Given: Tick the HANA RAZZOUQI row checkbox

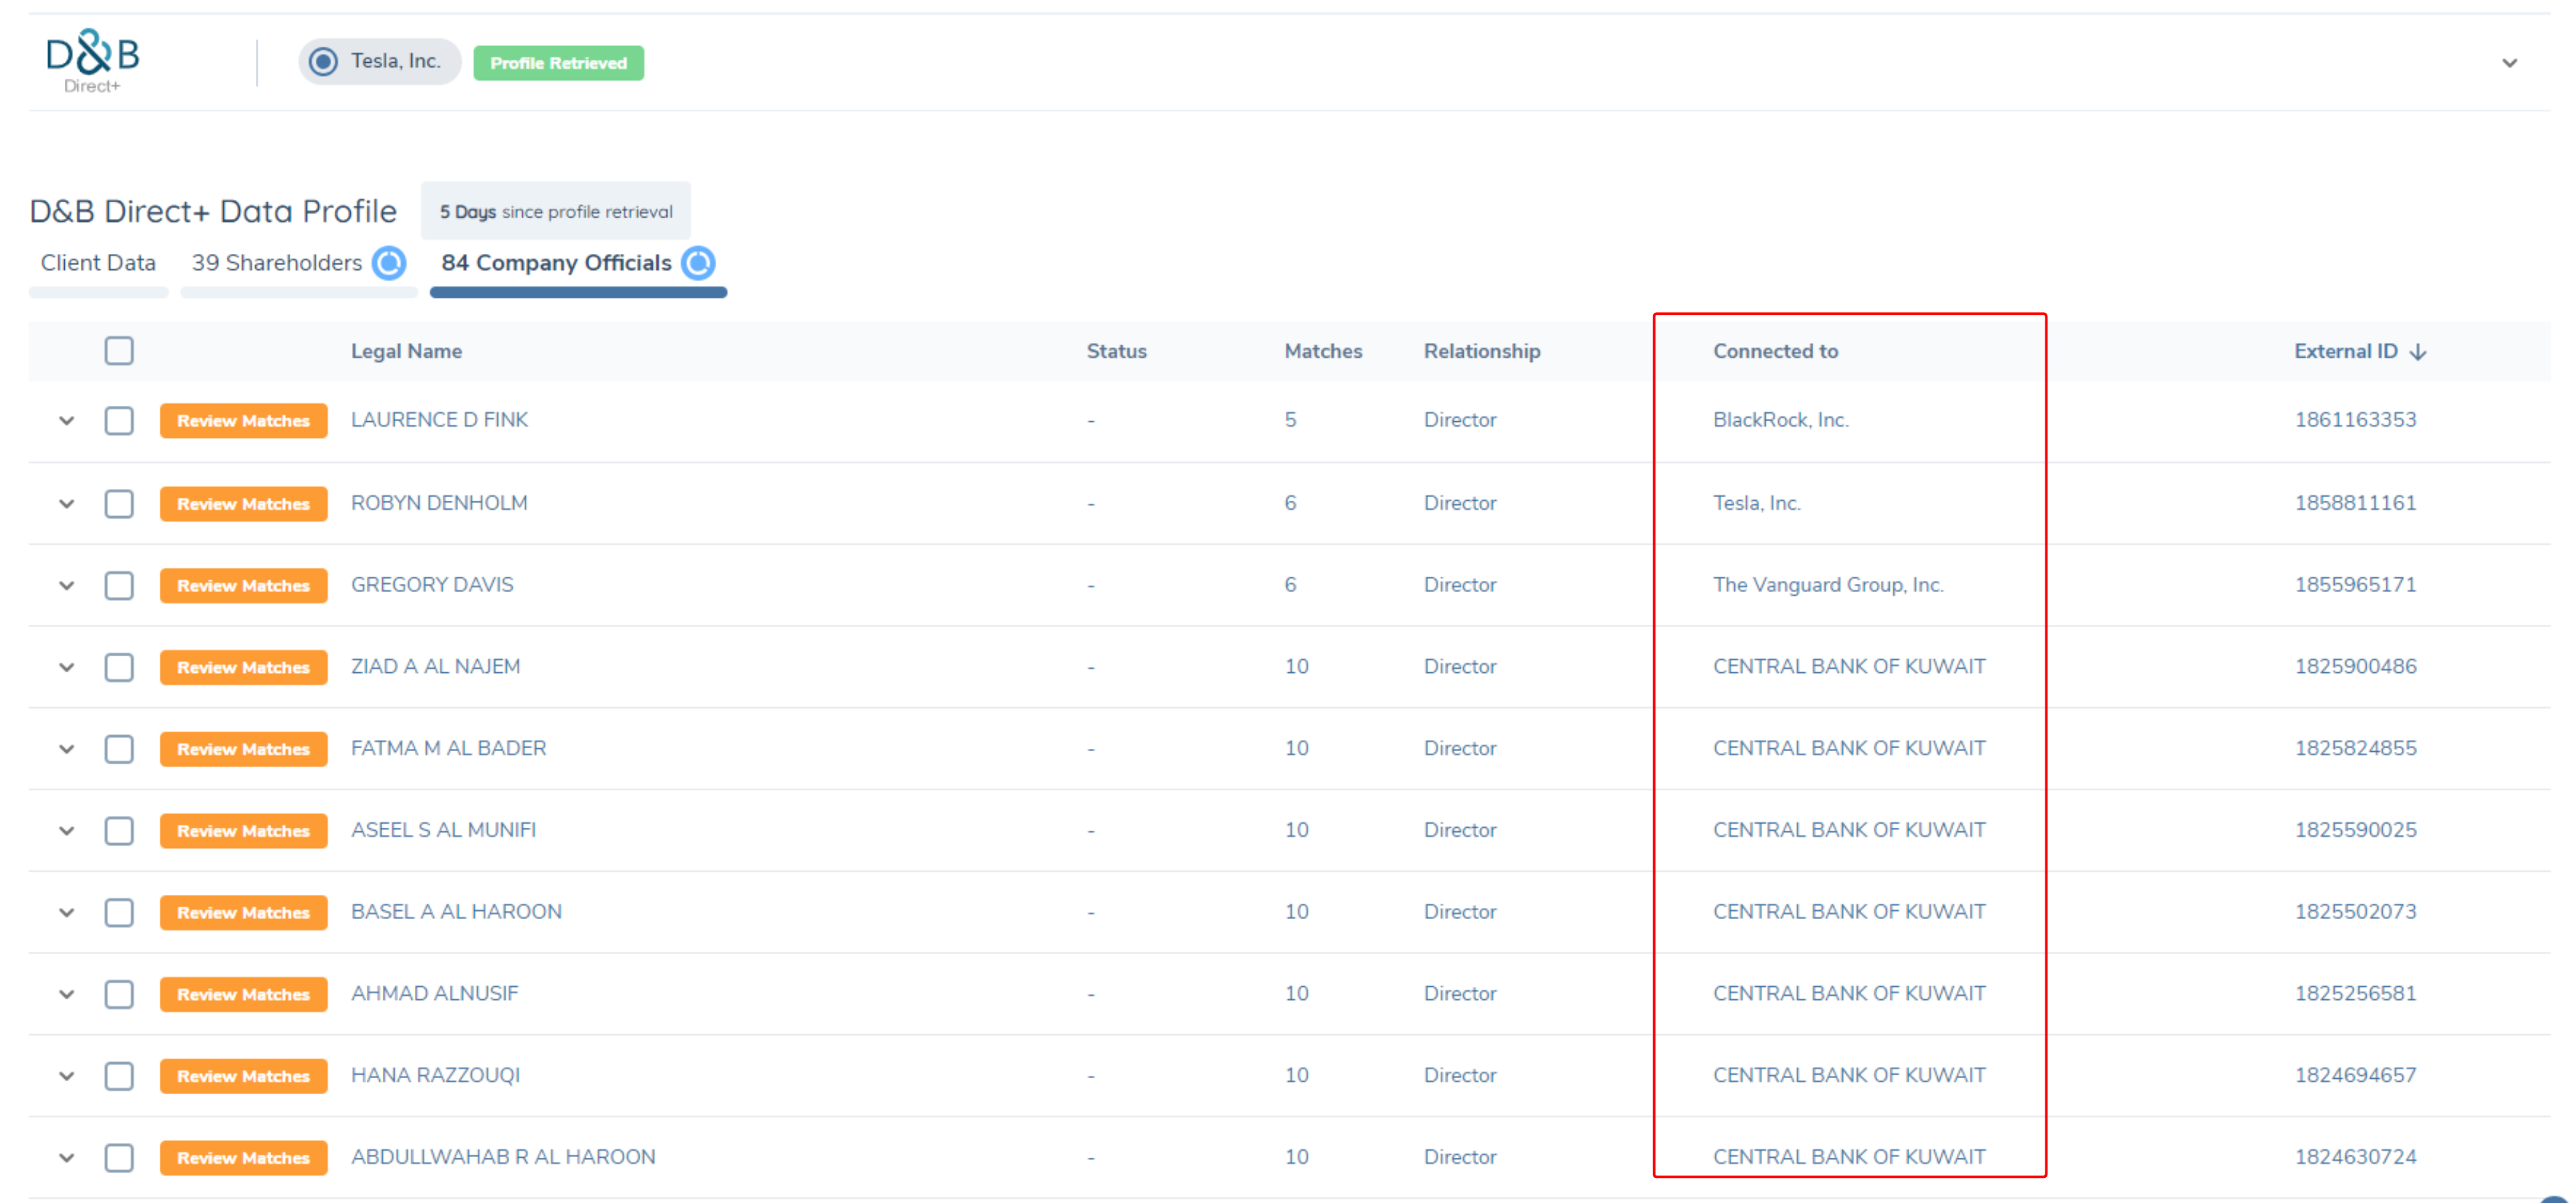Looking at the screenshot, I should point(119,1076).
